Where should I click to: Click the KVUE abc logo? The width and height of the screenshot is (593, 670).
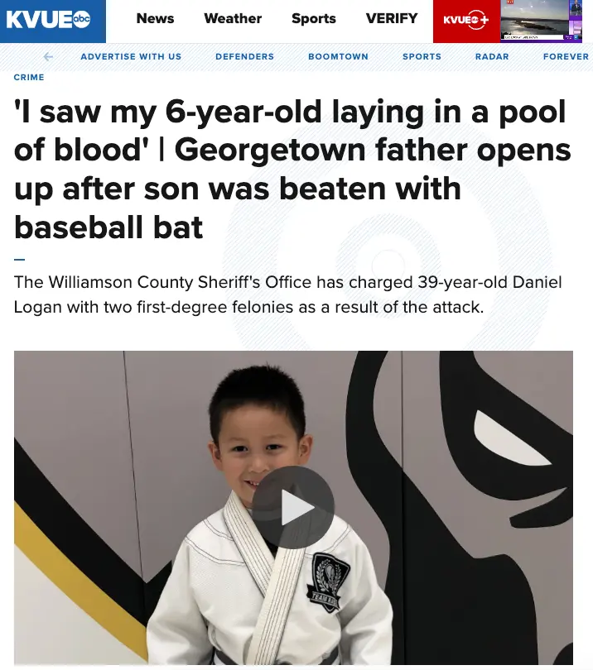(53, 22)
